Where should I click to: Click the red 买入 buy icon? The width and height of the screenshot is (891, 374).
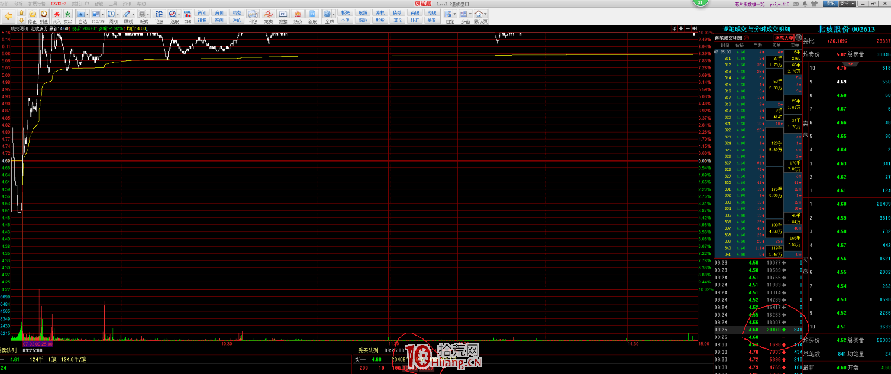57,17
